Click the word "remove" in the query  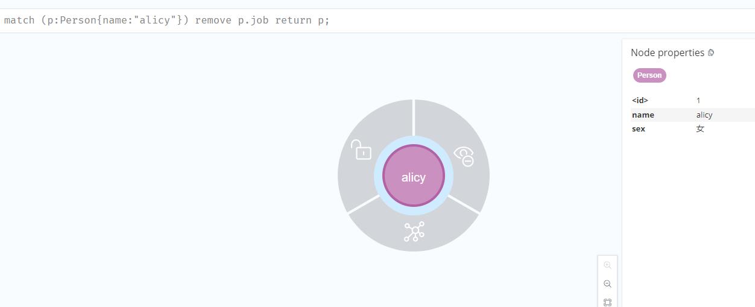(213, 21)
